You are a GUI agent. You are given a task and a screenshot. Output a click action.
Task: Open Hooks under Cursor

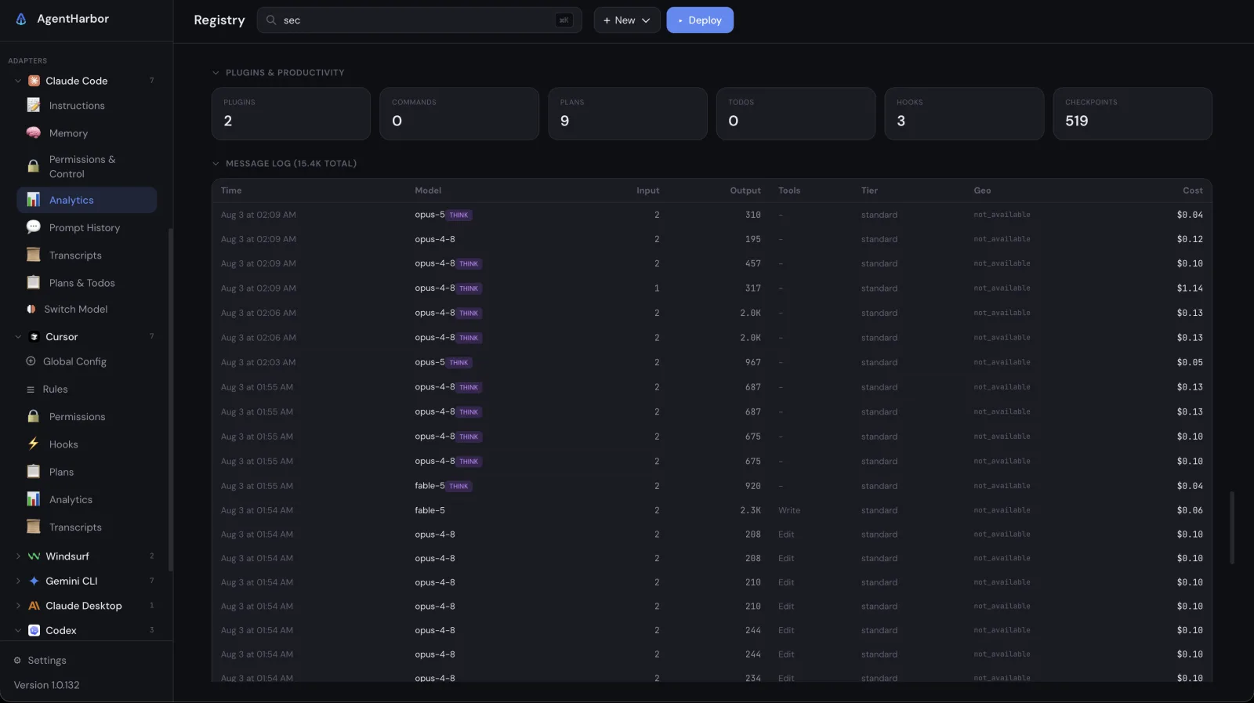[x=63, y=444]
